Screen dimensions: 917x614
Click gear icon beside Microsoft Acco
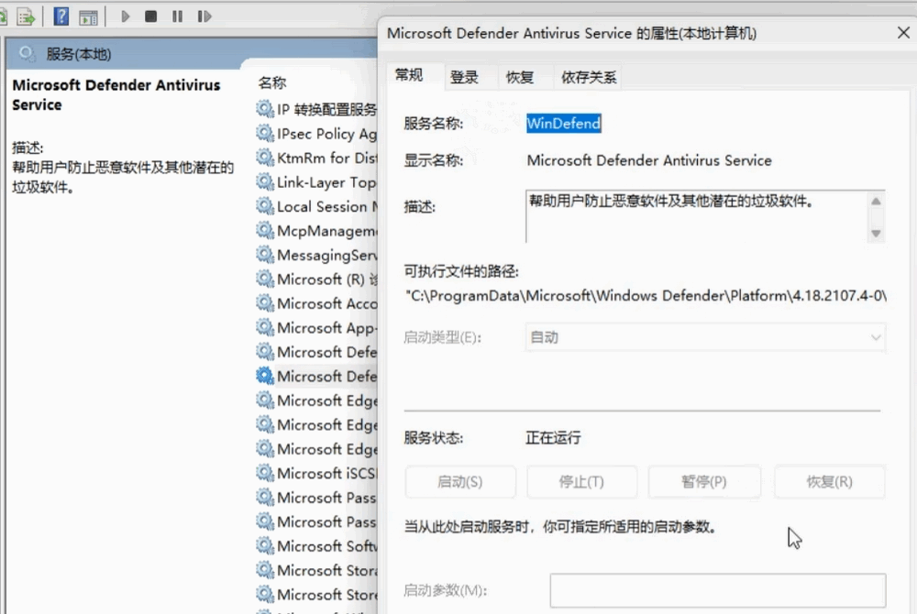(x=265, y=303)
